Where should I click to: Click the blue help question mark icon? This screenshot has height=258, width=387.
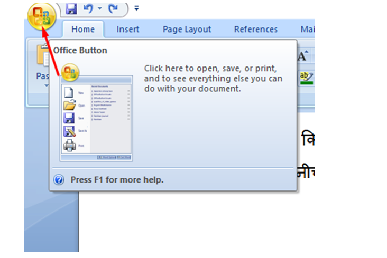click(59, 180)
